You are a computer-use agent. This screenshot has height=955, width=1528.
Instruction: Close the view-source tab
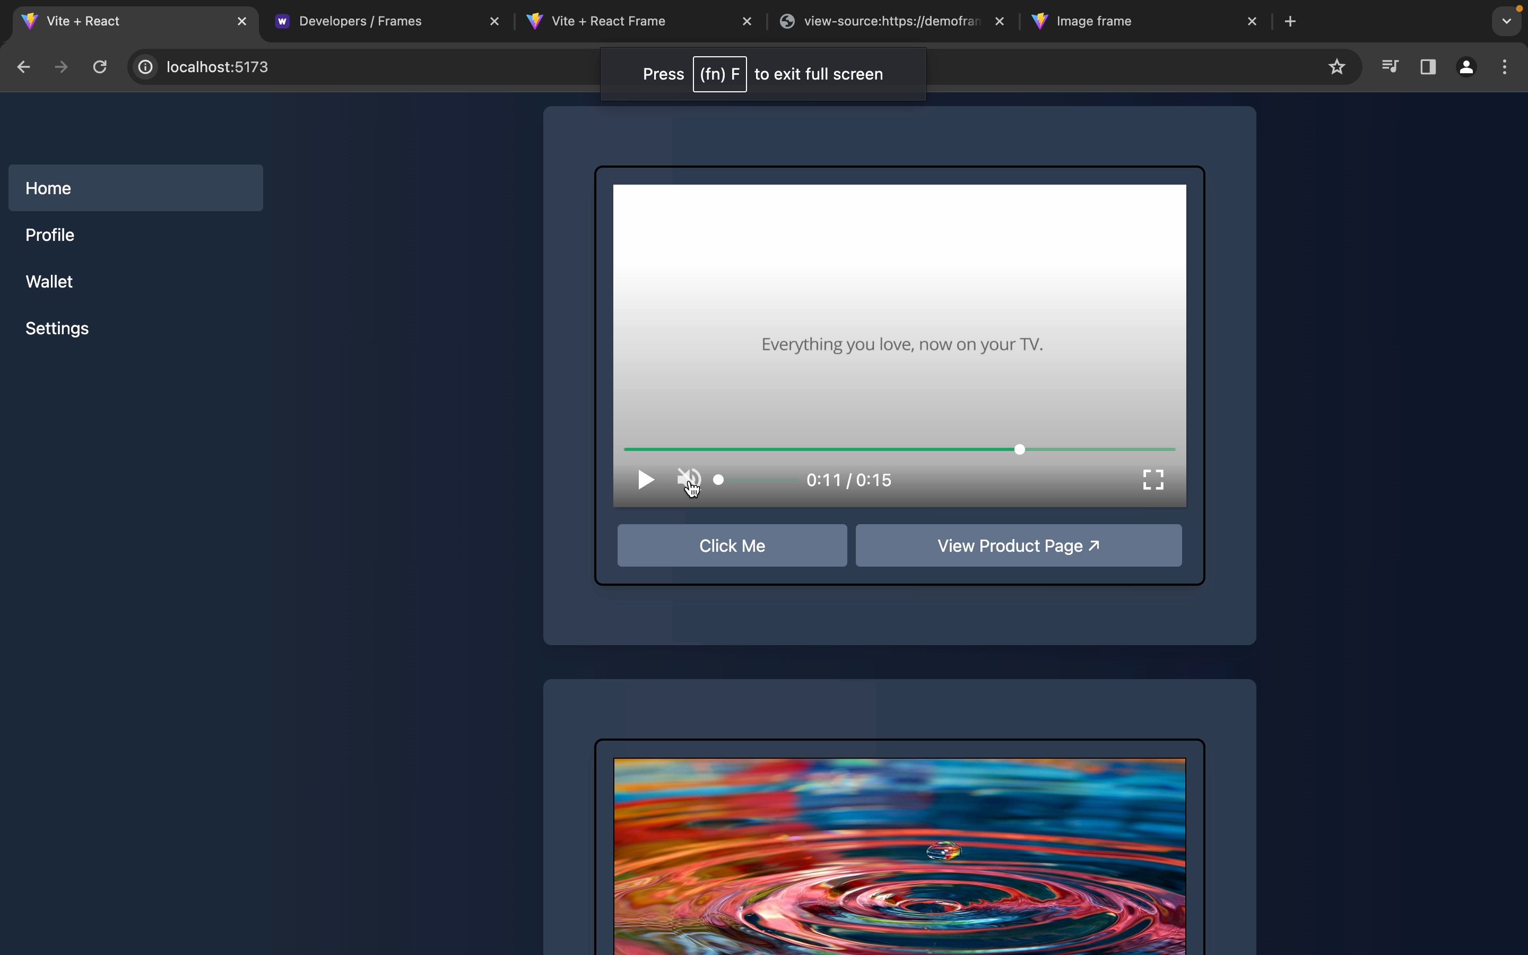tap(1000, 21)
